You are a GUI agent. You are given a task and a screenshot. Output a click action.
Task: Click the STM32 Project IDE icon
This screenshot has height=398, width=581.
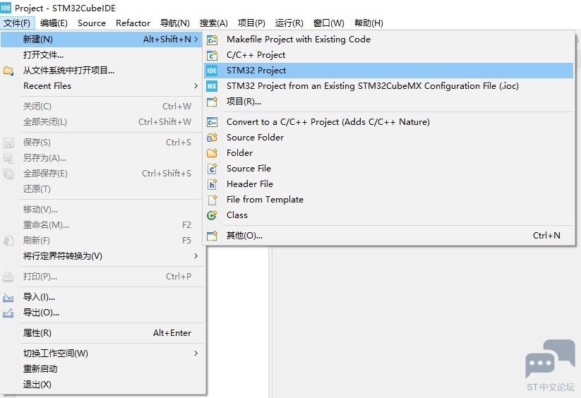(212, 71)
